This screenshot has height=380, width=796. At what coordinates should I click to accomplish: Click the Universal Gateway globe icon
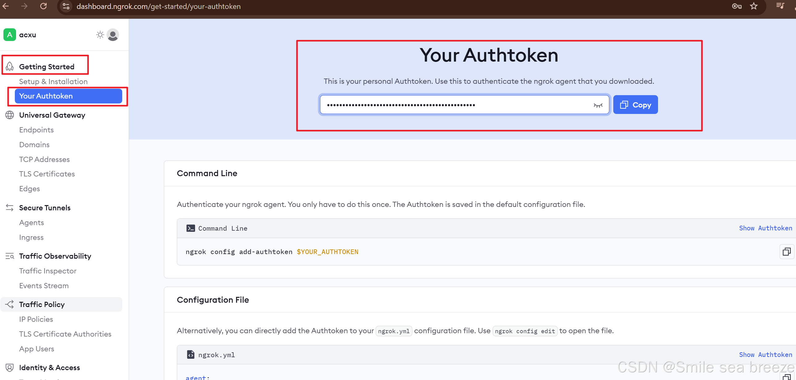coord(9,115)
